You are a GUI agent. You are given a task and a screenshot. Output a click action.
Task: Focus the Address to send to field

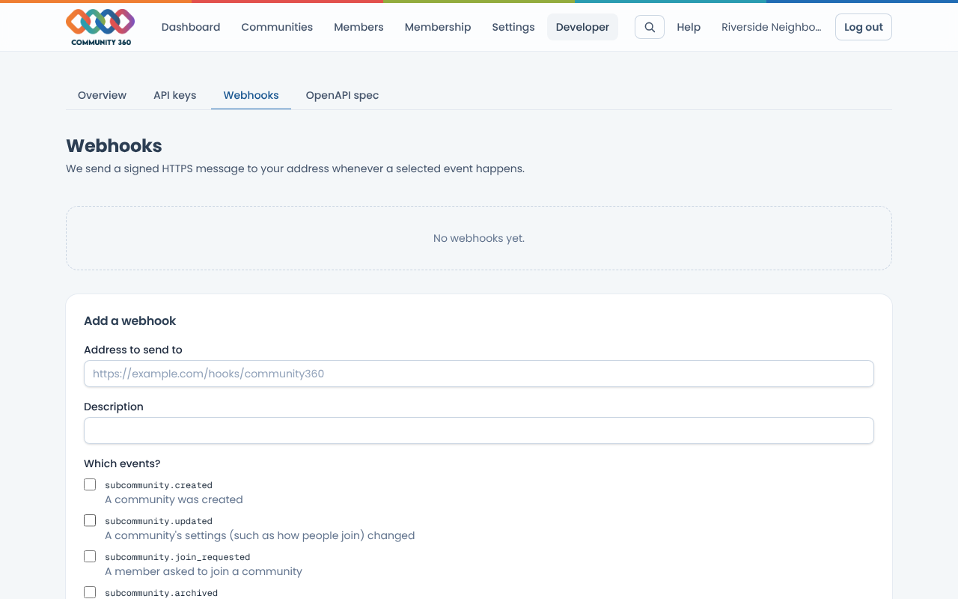coord(479,374)
